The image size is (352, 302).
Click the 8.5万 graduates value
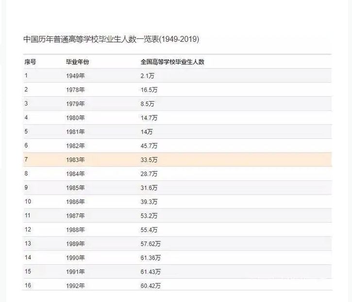click(x=147, y=104)
